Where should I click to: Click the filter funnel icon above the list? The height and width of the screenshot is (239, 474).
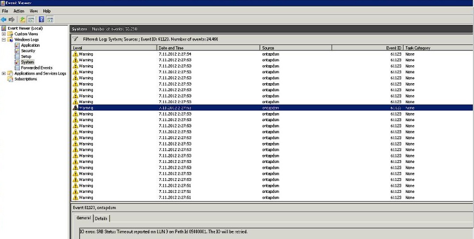pos(76,39)
